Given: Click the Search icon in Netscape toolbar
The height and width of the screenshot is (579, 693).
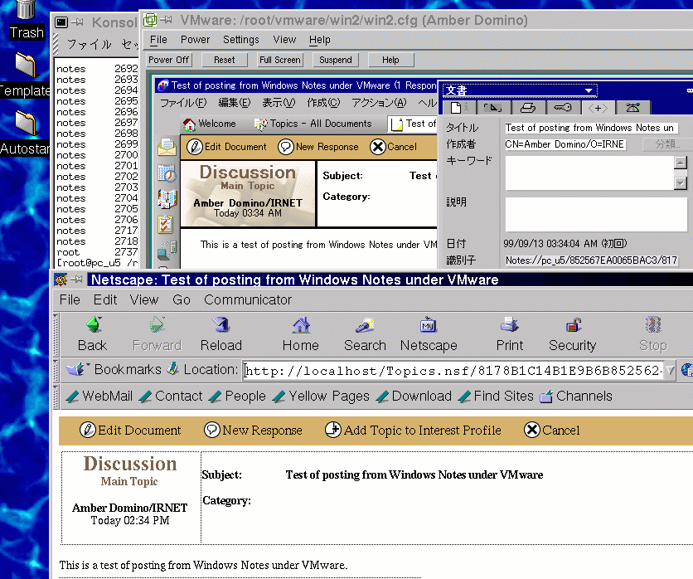Looking at the screenshot, I should pyautogui.click(x=365, y=325).
